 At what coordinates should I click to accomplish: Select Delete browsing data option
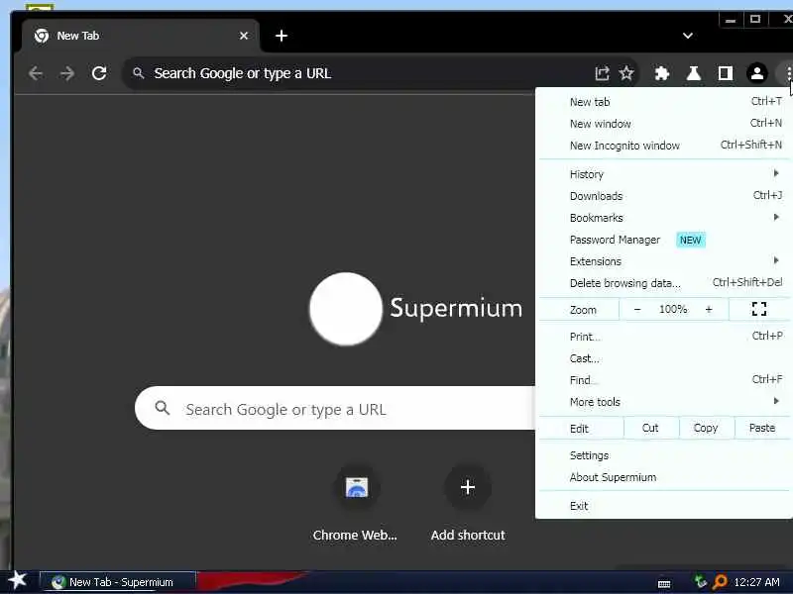663,283
